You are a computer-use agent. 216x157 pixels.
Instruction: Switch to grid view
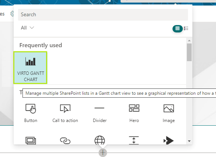[178, 28]
